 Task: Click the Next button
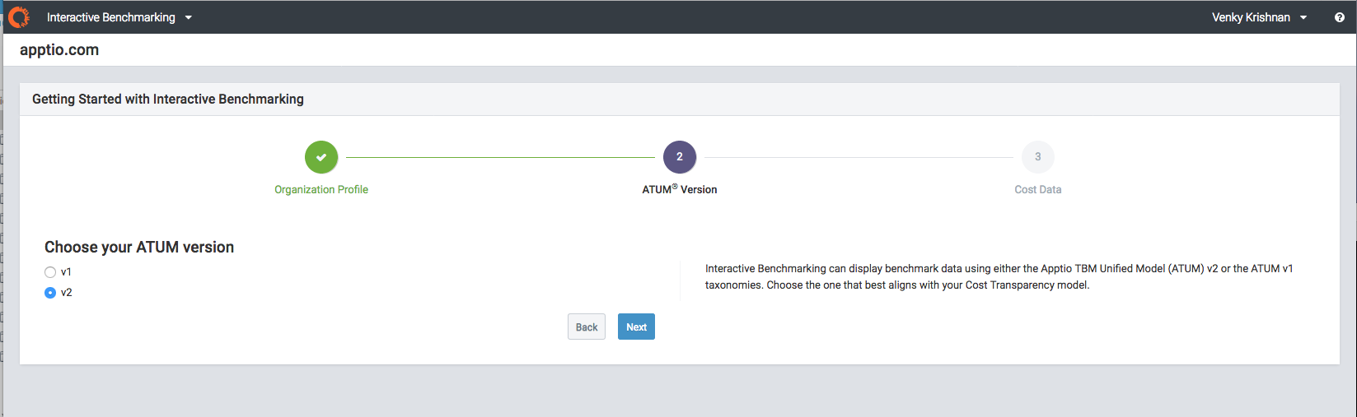(636, 327)
